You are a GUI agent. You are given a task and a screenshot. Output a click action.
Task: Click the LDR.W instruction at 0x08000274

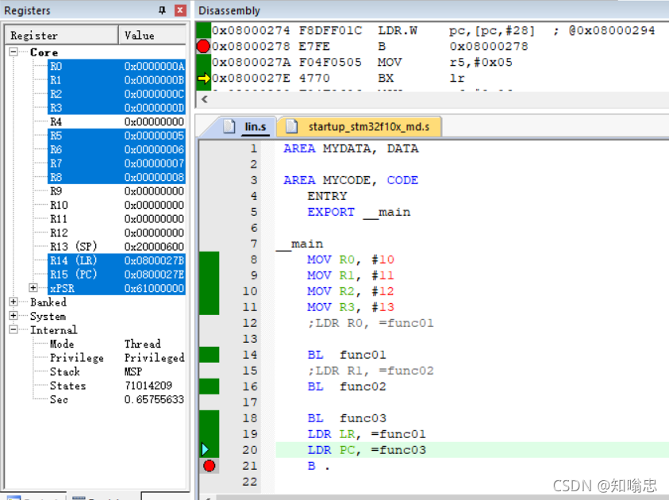click(433, 30)
